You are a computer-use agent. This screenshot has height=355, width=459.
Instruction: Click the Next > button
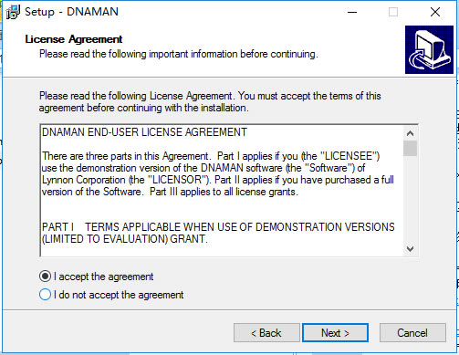coord(335,333)
